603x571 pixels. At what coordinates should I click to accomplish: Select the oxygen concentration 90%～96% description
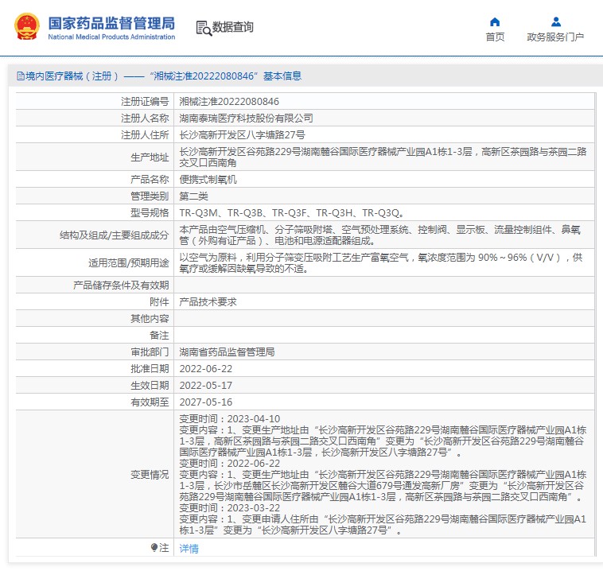coord(381,263)
